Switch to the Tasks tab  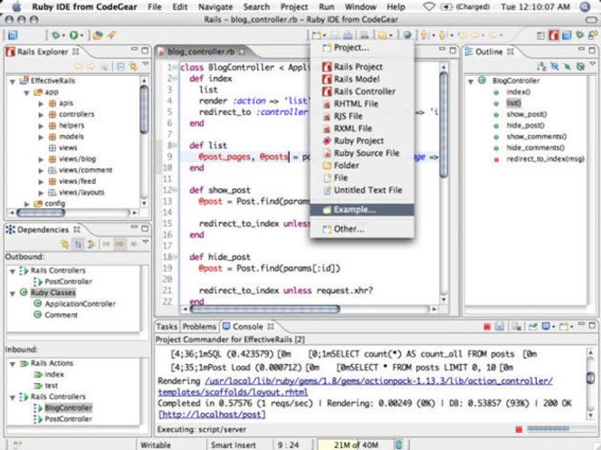point(167,327)
